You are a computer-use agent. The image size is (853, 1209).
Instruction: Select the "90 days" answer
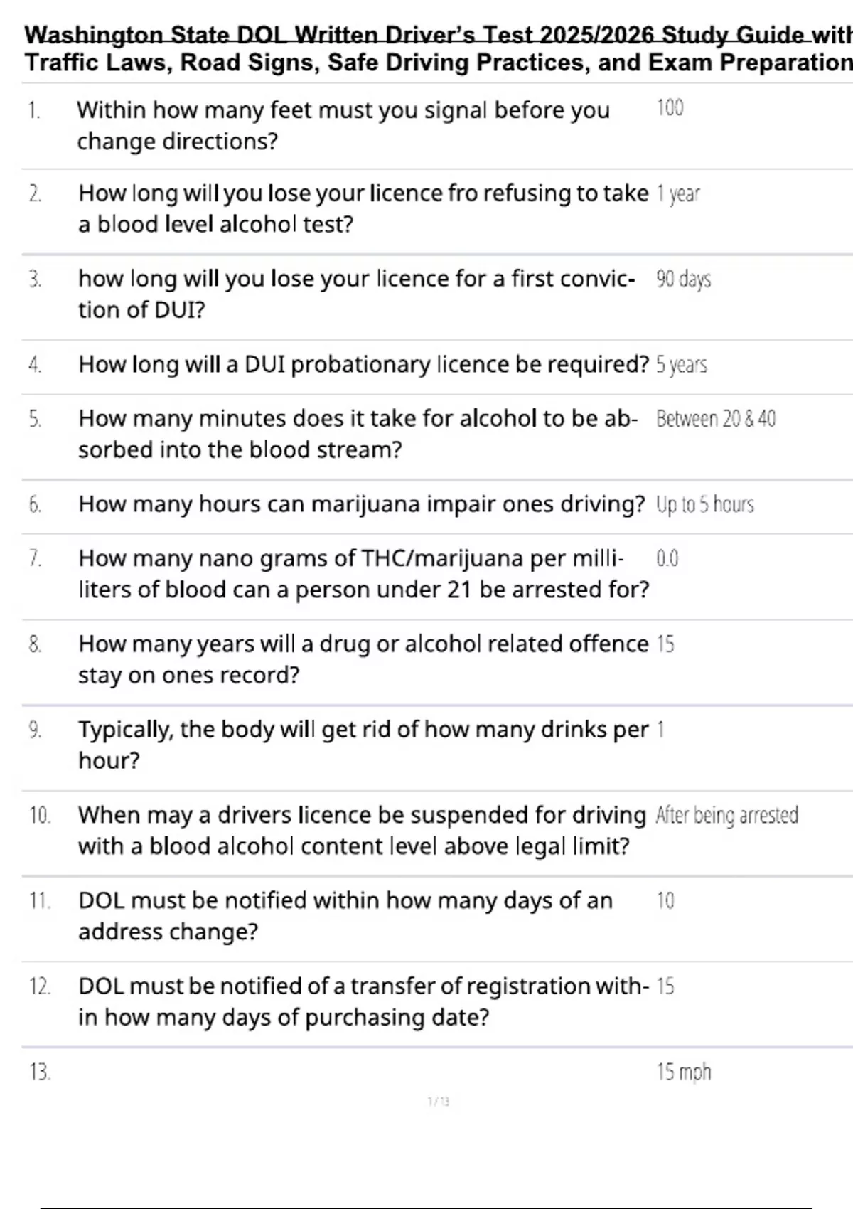tap(683, 279)
